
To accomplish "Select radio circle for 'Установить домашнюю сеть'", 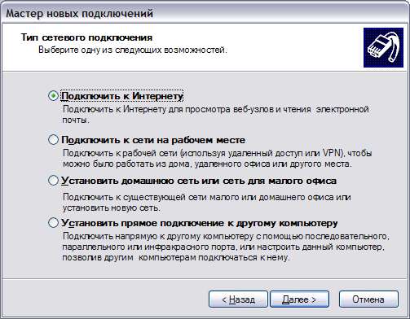I will (53, 181).
